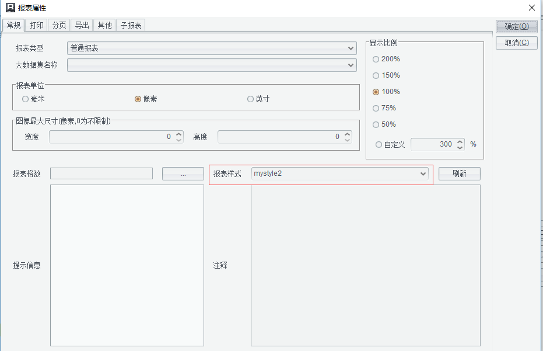Viewport: 543px width, 351px height.
Task: Click the 确定 button to confirm
Action: point(516,26)
